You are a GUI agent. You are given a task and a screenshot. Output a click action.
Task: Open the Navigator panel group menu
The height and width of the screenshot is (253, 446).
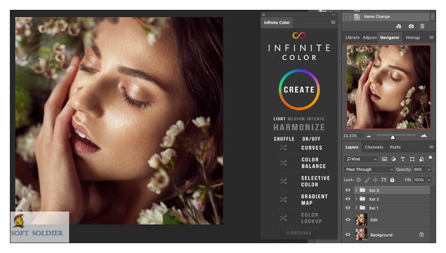[x=431, y=37]
